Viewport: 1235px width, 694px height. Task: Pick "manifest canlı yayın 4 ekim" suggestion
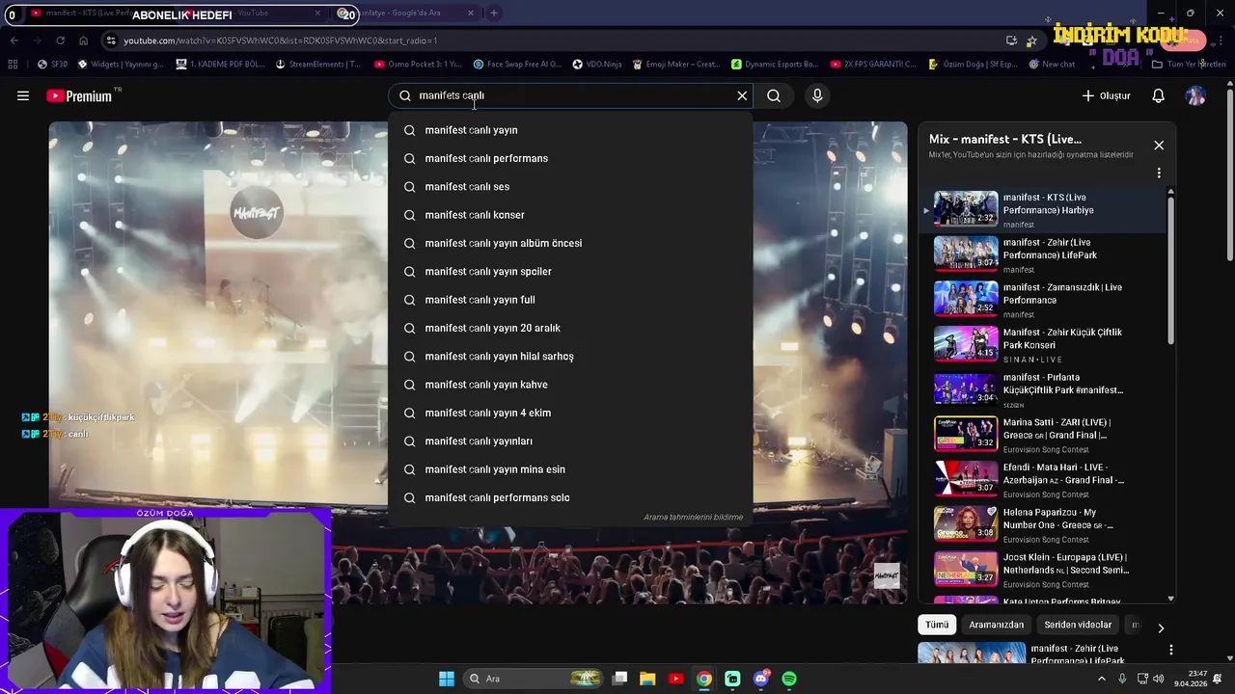(570, 413)
